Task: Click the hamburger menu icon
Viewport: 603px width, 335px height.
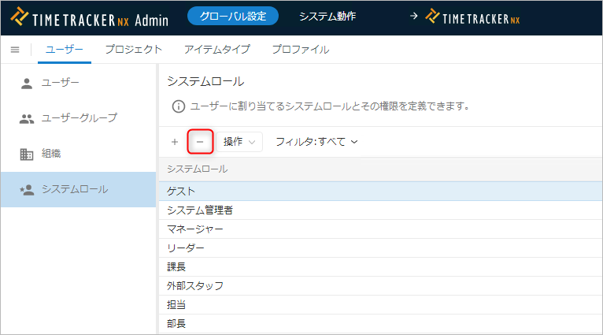Action: [14, 50]
